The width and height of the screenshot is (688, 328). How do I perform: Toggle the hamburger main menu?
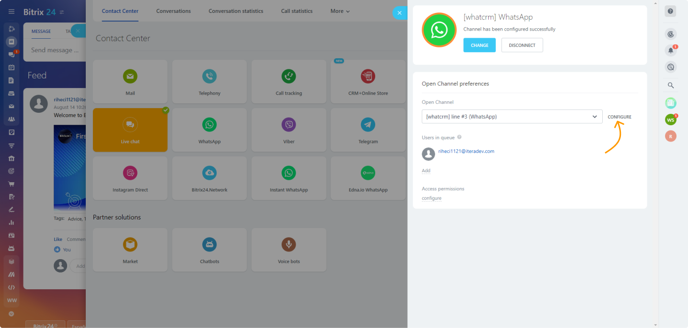(x=11, y=11)
